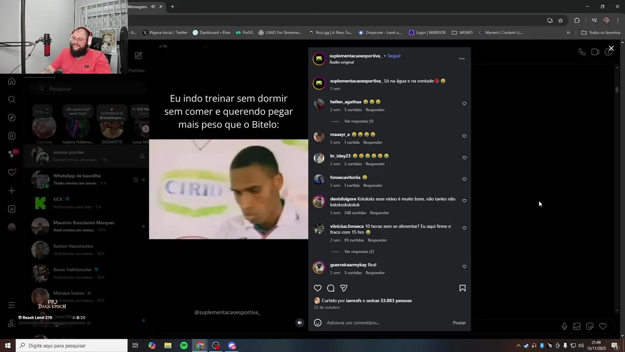Like denisfulgore's comment
The height and width of the screenshot is (352, 625).
pos(464,201)
